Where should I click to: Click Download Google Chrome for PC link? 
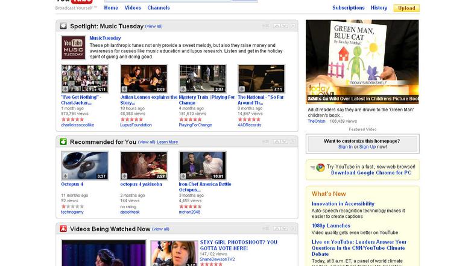click(x=371, y=173)
